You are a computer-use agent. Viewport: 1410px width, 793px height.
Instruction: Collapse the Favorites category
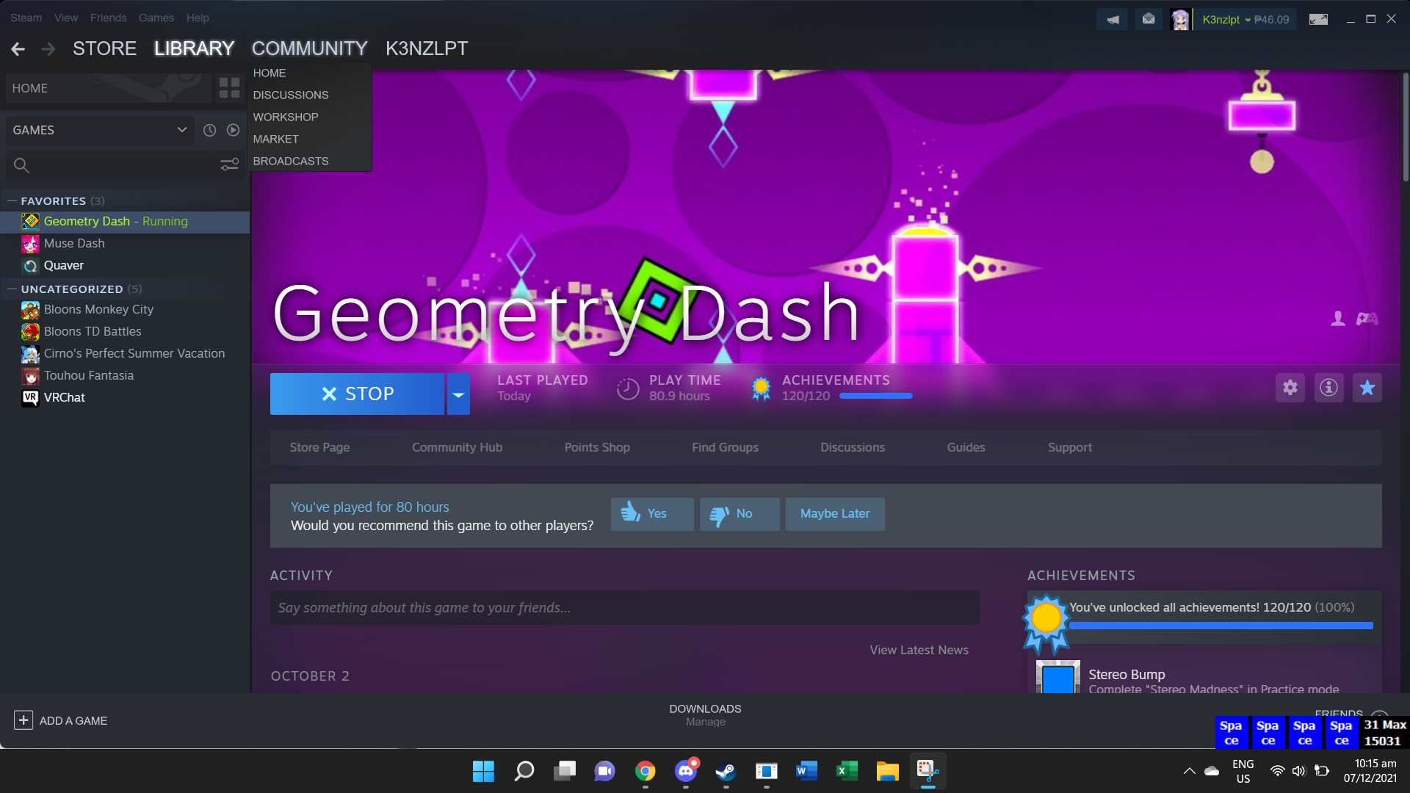[x=12, y=200]
